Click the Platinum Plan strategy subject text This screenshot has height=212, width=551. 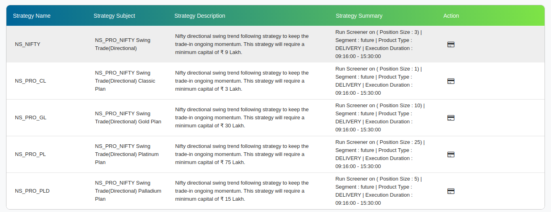point(127,154)
